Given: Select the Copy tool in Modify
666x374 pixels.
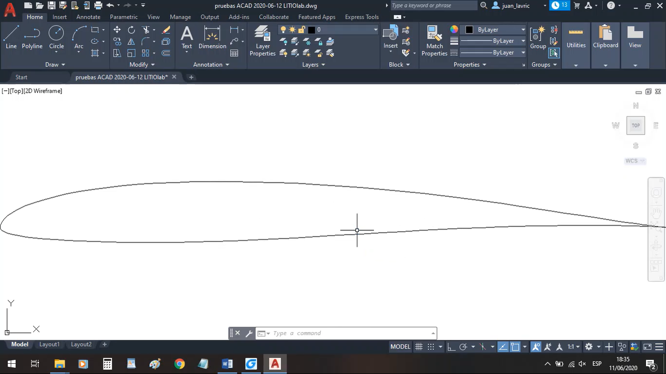Looking at the screenshot, I should pyautogui.click(x=117, y=41).
